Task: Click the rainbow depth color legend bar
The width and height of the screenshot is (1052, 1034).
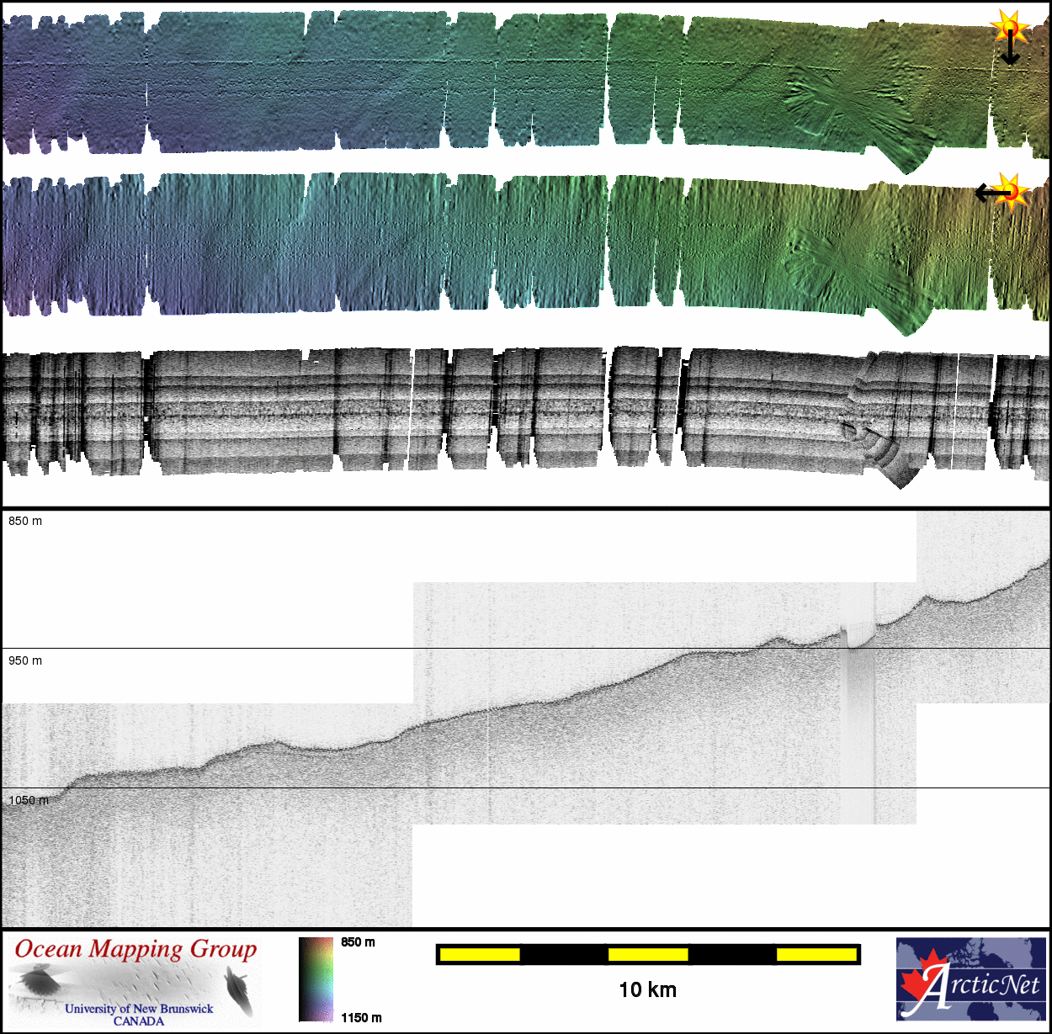Action: [316, 979]
